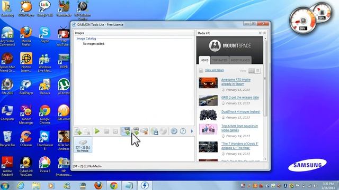
Task: Open Top-6 best love couples link
Action: pyautogui.click(x=239, y=128)
